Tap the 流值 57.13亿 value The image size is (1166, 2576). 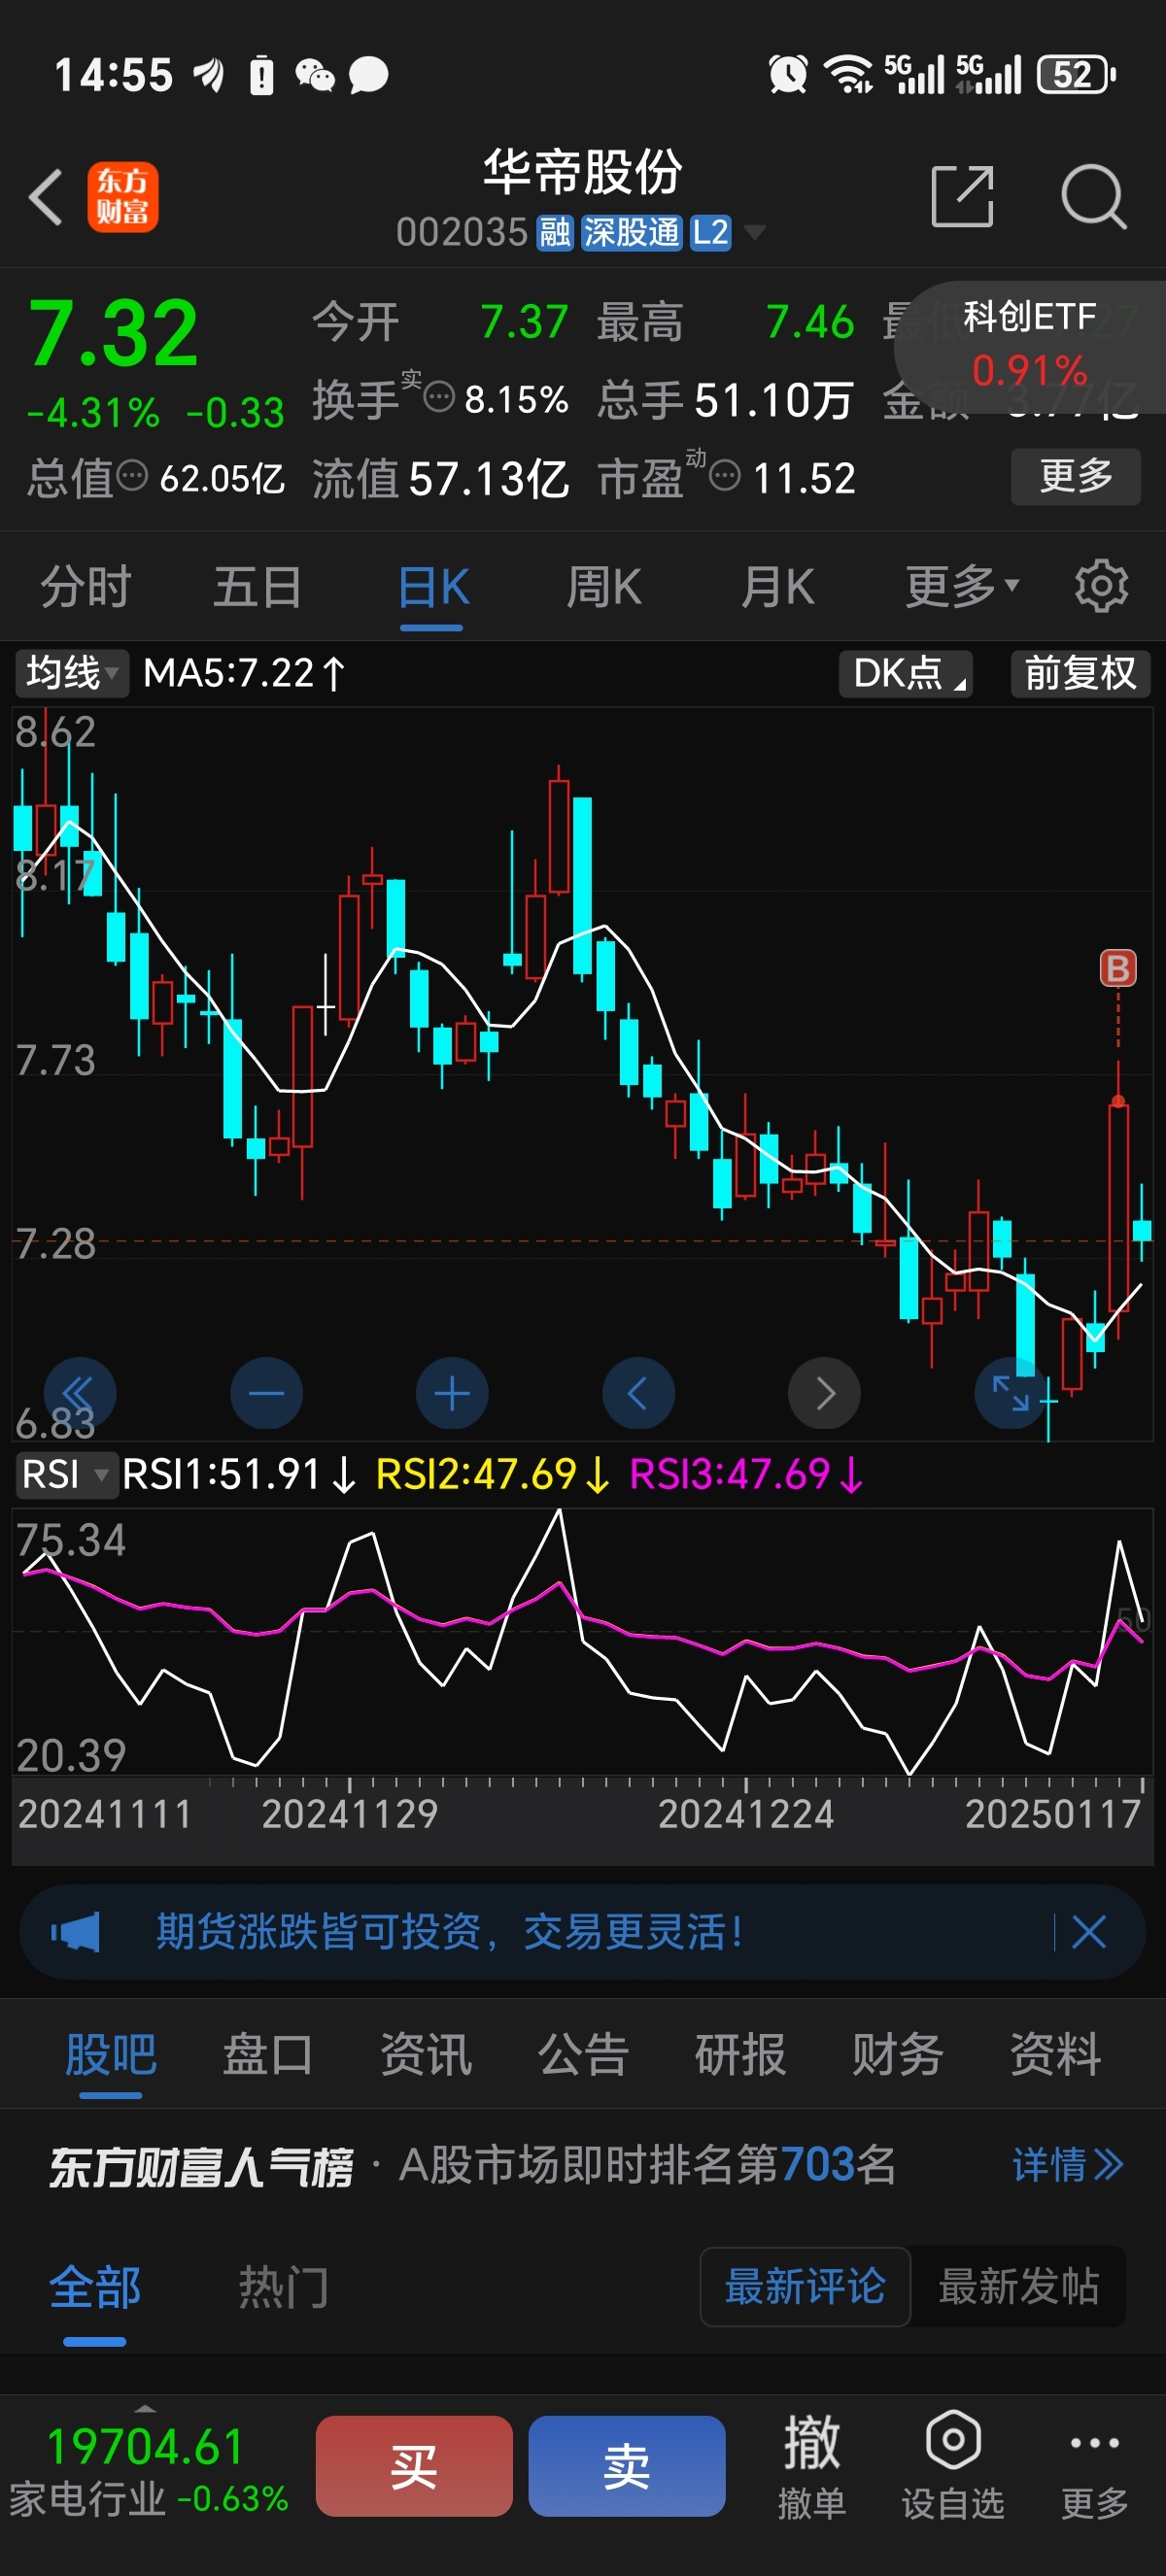pos(441,478)
